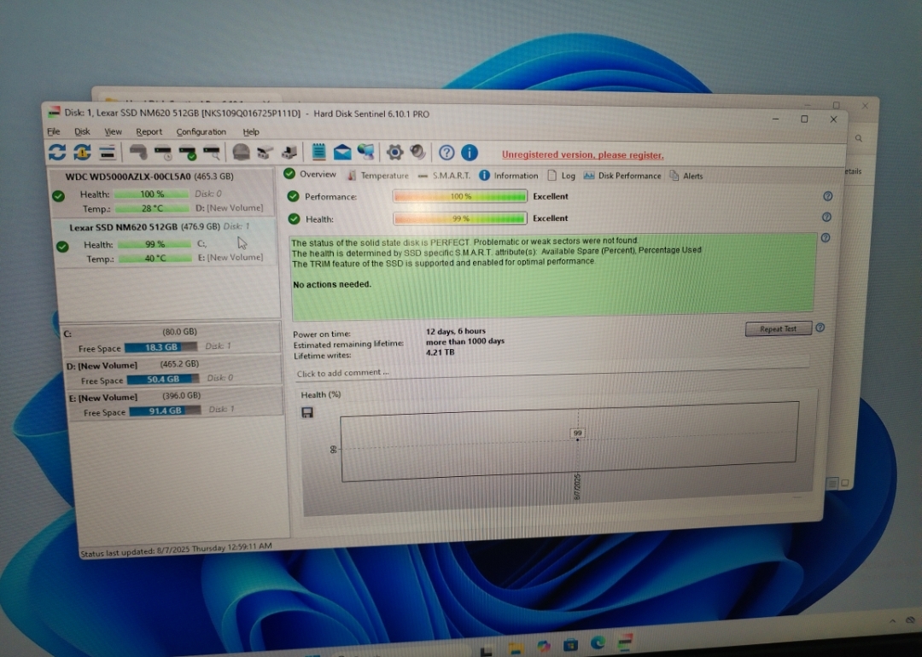Click the report notepad toolbar icon

(318, 152)
